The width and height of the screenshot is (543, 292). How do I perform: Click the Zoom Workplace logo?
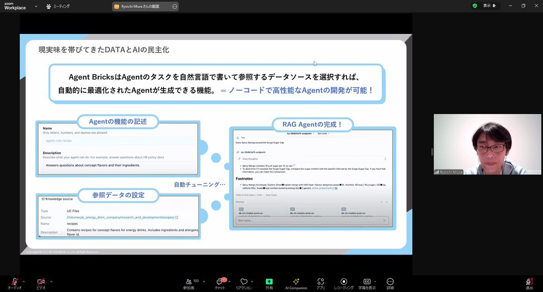(x=15, y=6)
